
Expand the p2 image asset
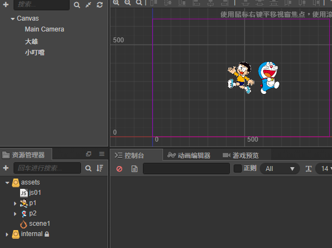[15, 214]
